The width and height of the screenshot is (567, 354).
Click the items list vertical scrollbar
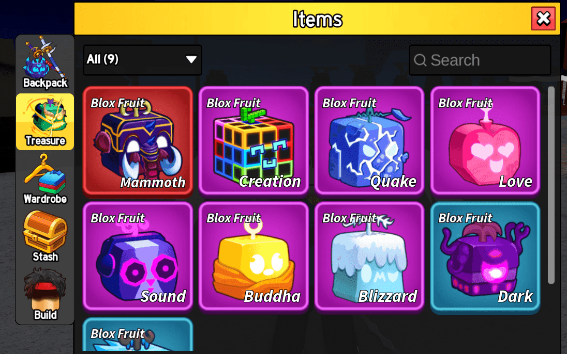551,185
